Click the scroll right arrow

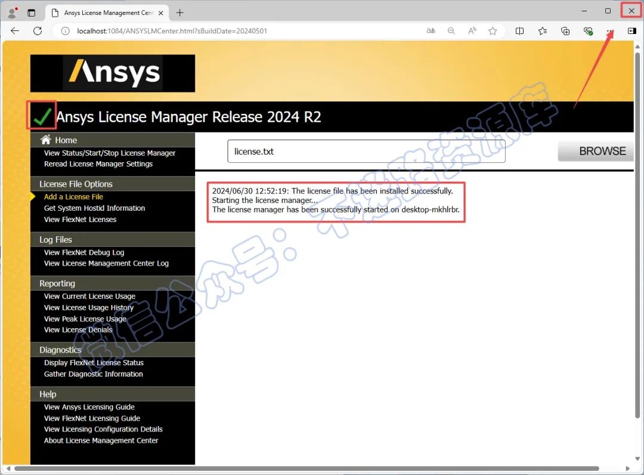[x=627, y=468]
